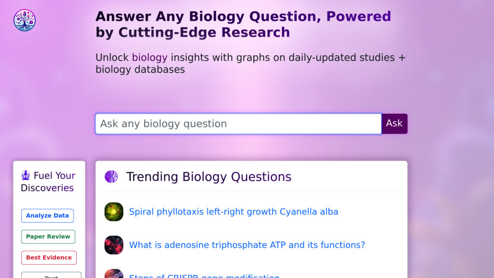Click the purple 'biology' word in the subtitle
The width and height of the screenshot is (494, 278).
[x=150, y=57]
